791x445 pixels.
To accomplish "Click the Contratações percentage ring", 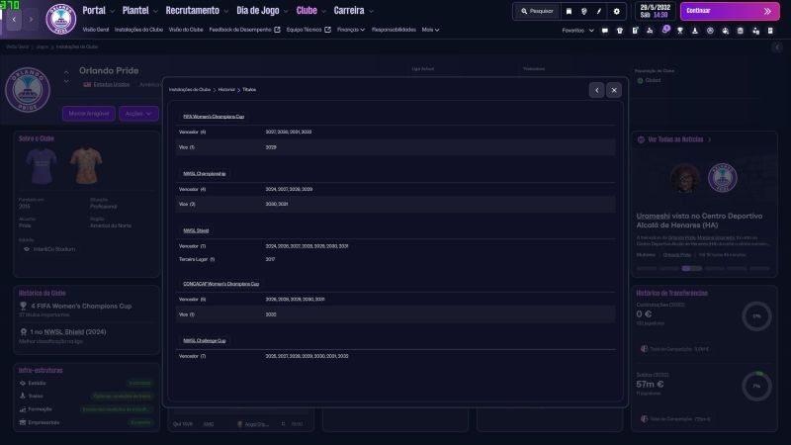I will (756, 316).
